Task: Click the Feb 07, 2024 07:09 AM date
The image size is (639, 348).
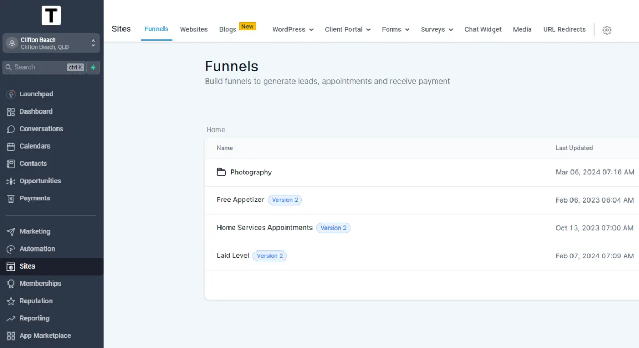Action: click(595, 256)
